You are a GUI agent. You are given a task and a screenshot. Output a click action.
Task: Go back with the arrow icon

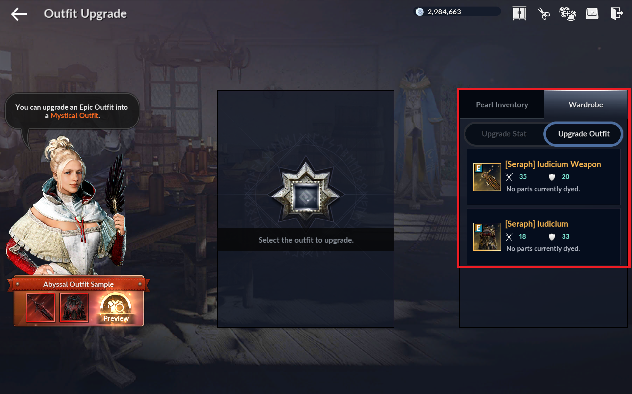tap(19, 14)
